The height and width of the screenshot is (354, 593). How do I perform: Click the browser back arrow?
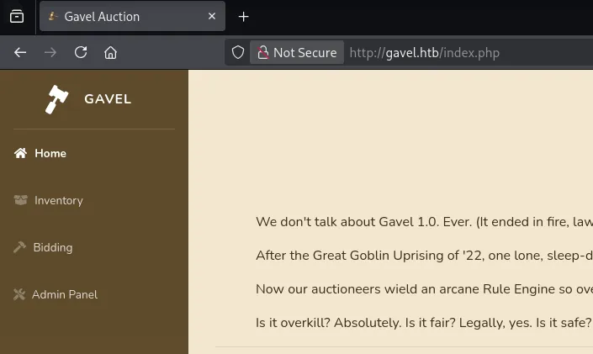[20, 52]
